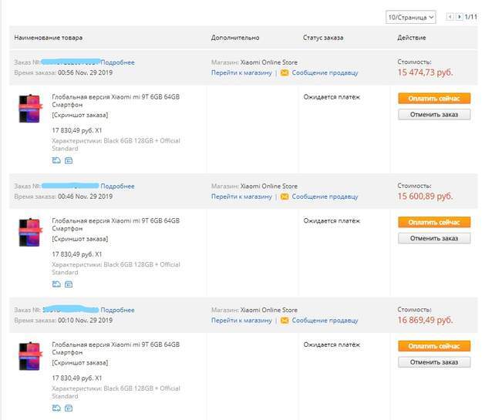Open Xiaomi mi 9T thumbnail in the 00:56 order
The width and height of the screenshot is (485, 420).
pos(29,109)
